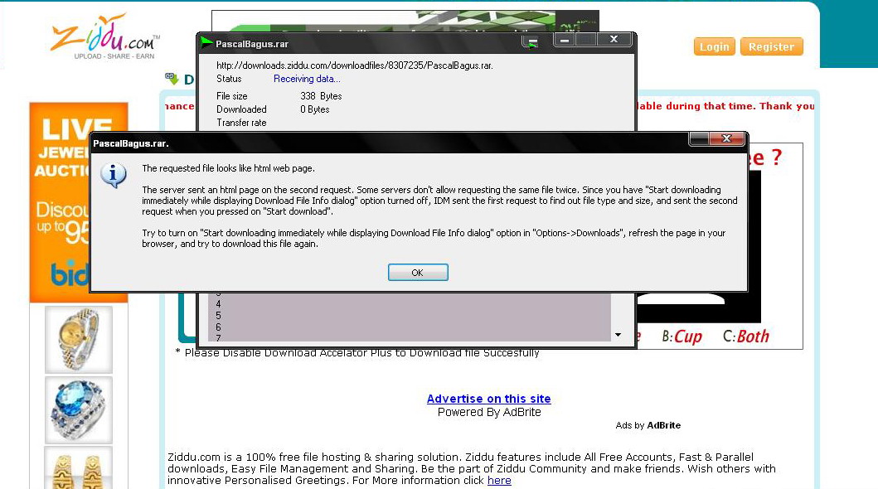The height and width of the screenshot is (489, 878).
Task: Click the Register button on Ziddu
Action: pyautogui.click(x=772, y=47)
